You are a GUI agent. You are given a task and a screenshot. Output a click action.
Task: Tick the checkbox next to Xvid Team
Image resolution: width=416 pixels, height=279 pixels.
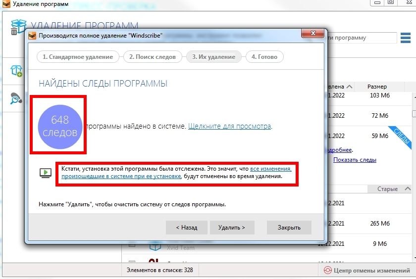132,244
